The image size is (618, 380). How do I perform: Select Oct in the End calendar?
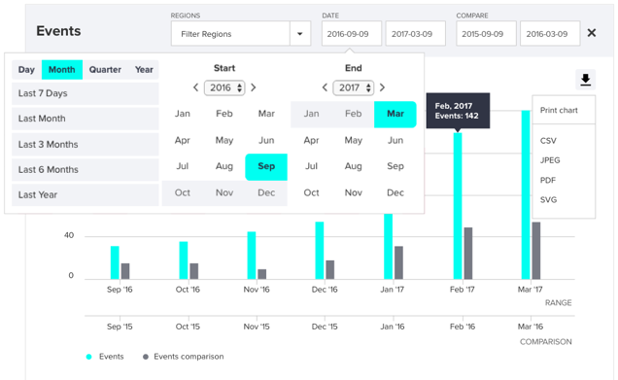(311, 192)
